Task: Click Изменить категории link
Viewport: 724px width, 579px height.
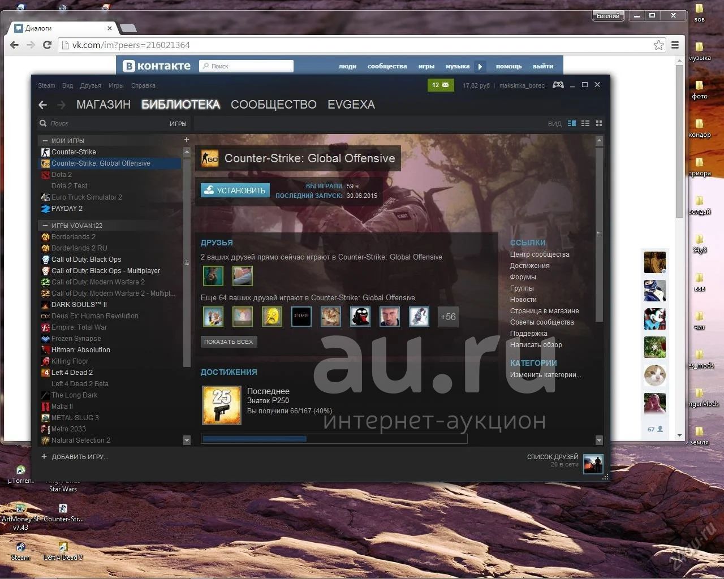Action: (546, 375)
